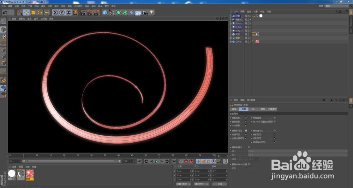This screenshot has width=353, height=188.
Task: Toggle 合成背景 checkbox
Action: pyautogui.click(x=275, y=118)
